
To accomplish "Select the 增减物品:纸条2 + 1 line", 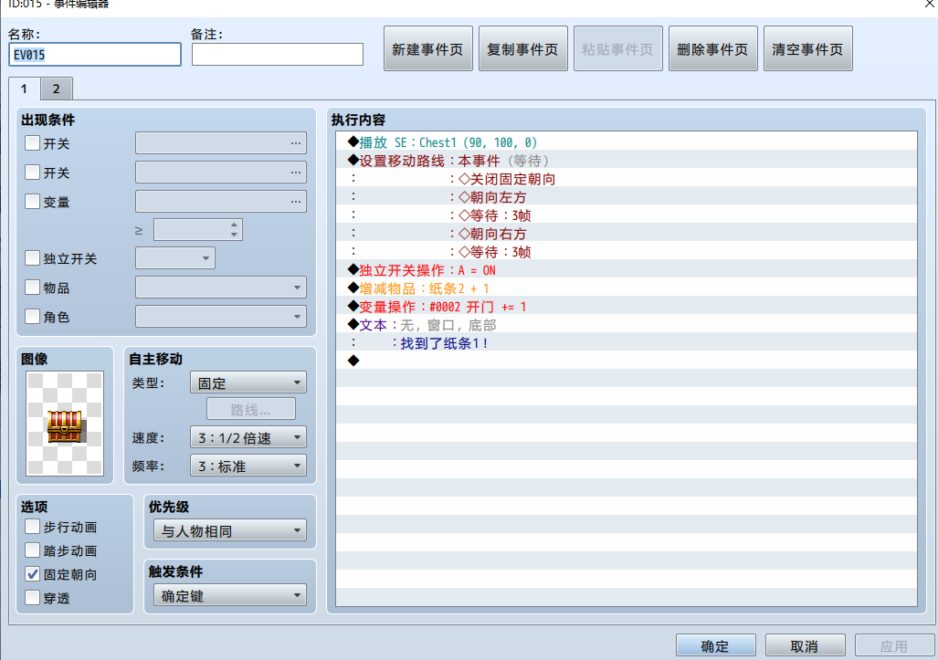I will coord(627,288).
